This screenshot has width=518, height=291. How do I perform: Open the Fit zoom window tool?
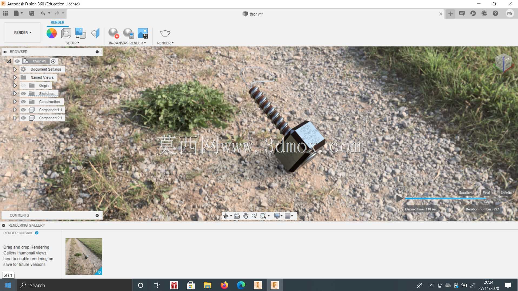point(263,216)
